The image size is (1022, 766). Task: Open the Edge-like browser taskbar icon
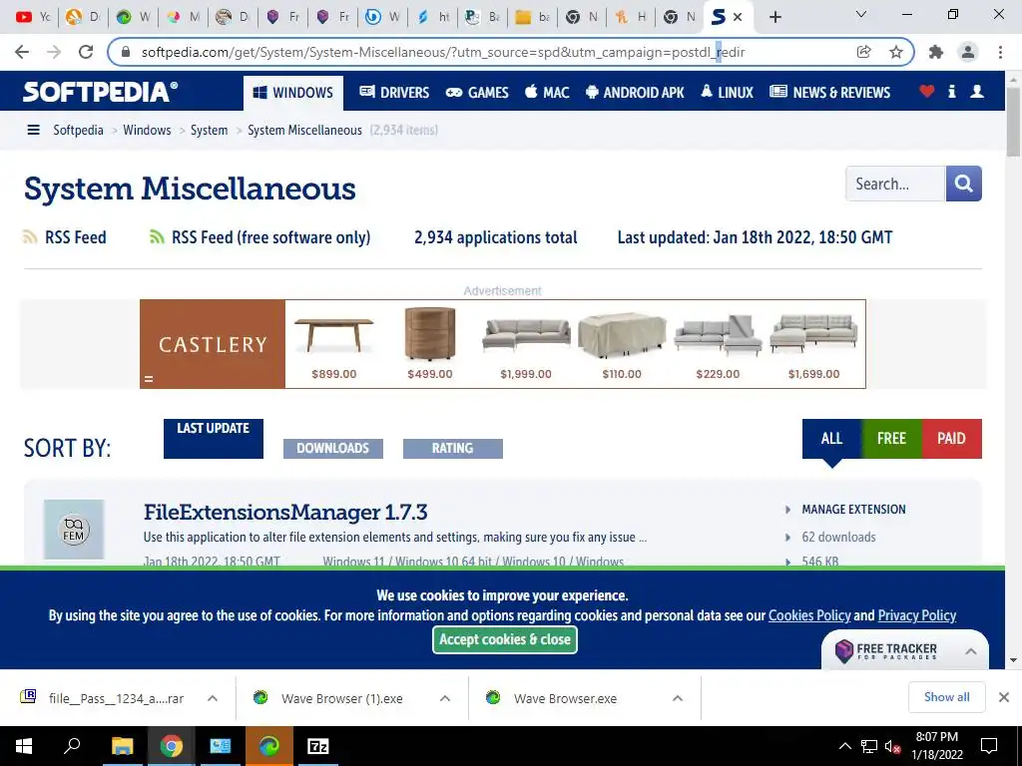coord(269,746)
